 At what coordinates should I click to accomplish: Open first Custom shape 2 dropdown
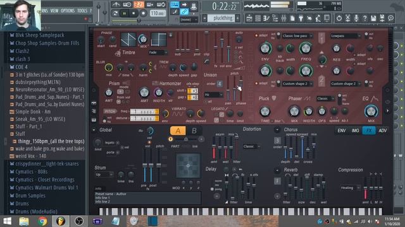point(297,84)
